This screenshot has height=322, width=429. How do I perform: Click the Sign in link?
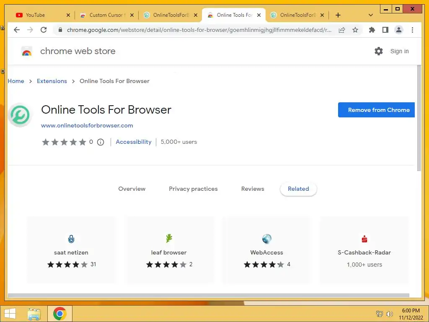click(x=399, y=51)
